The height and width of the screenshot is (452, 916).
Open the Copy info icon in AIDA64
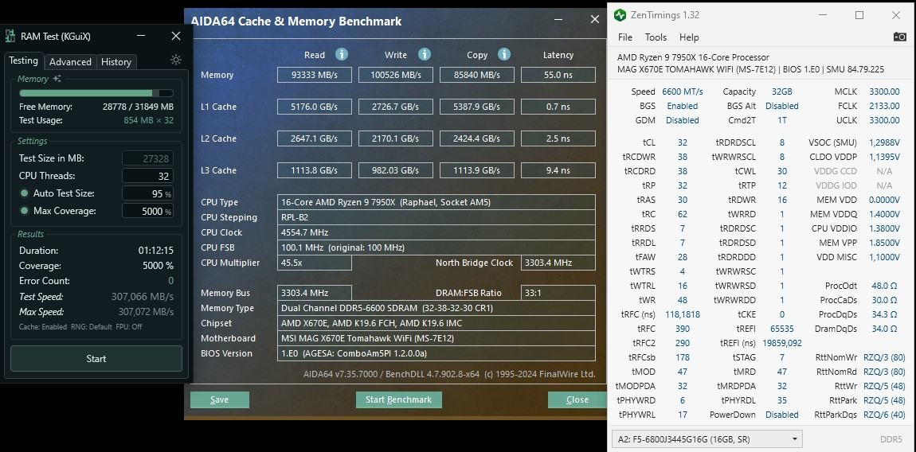[504, 54]
